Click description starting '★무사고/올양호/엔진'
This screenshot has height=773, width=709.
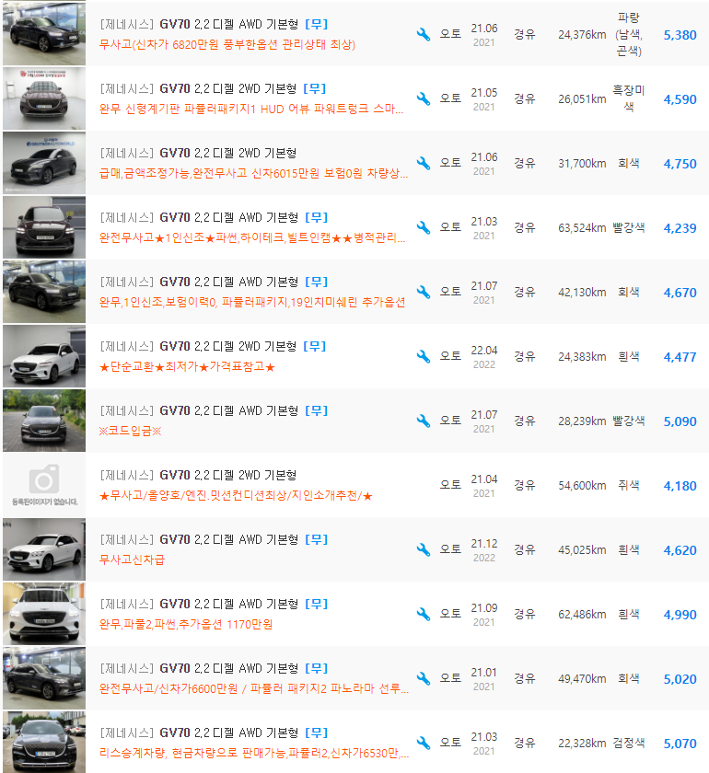click(x=236, y=495)
